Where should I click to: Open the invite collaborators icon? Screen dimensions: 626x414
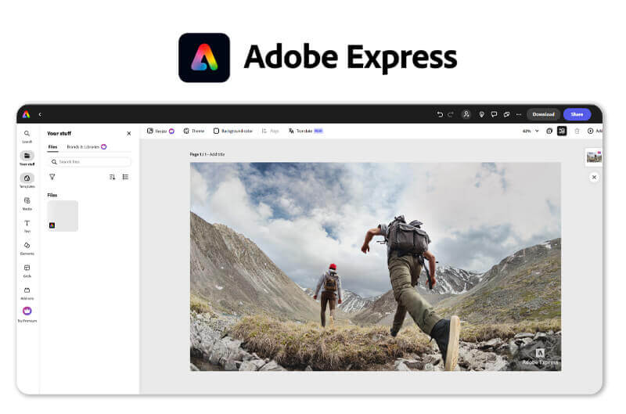click(x=466, y=114)
